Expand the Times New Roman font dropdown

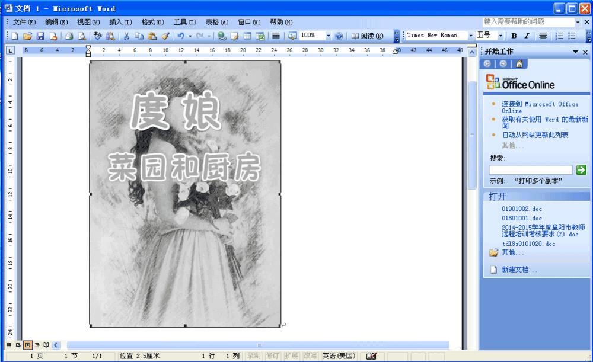point(471,36)
